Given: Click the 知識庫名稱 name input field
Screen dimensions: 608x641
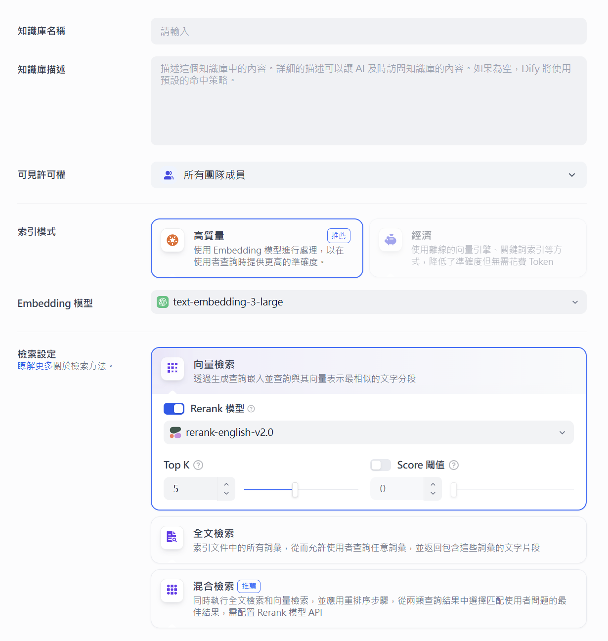Looking at the screenshot, I should click(368, 31).
